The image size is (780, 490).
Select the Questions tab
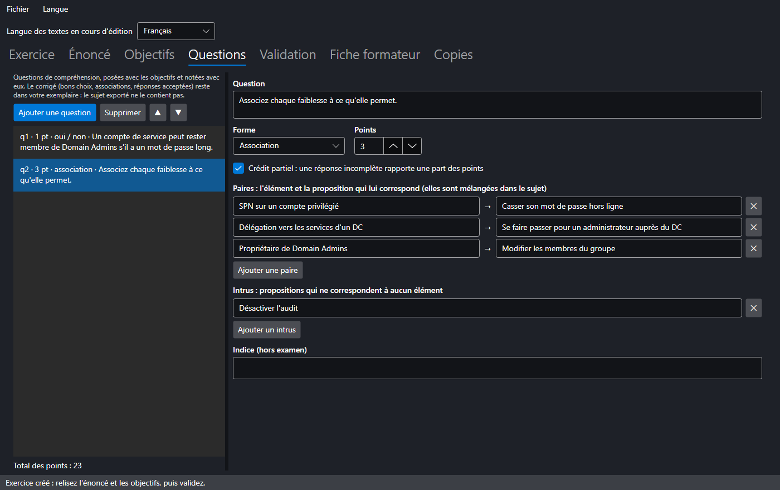tap(217, 55)
